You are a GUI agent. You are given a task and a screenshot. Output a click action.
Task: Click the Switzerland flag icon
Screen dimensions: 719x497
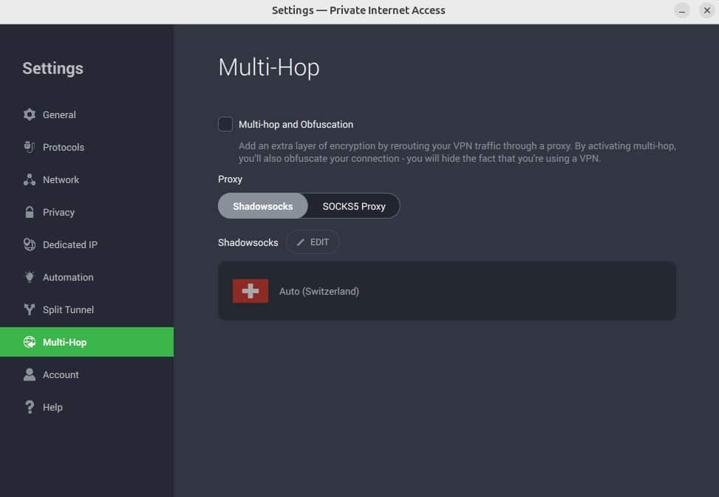pyautogui.click(x=251, y=291)
